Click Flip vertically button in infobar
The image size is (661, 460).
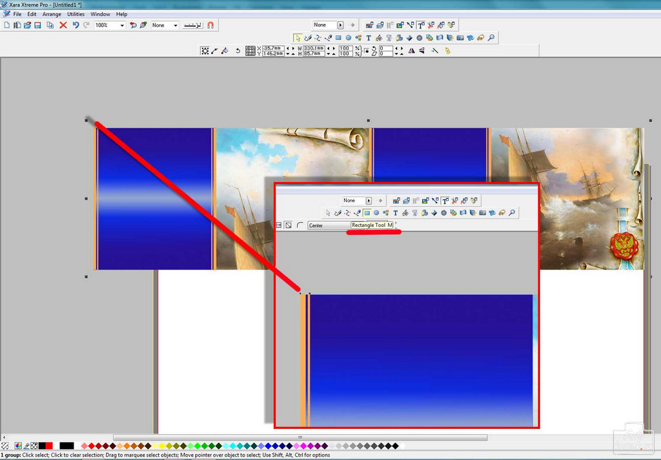coord(422,51)
